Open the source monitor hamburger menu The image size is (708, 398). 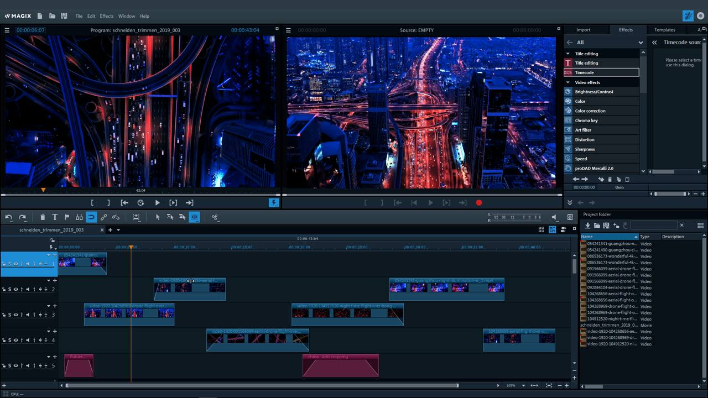tap(288, 30)
